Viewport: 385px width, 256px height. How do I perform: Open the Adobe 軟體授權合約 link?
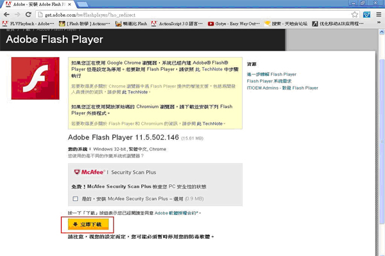176,213
